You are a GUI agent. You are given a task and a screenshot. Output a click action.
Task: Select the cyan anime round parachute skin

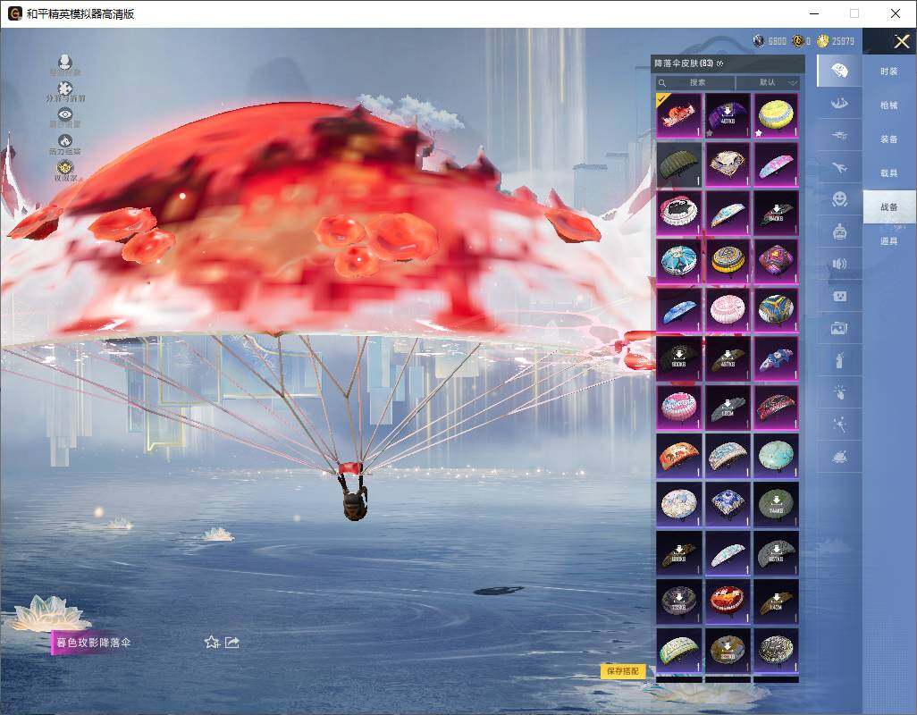[678, 261]
